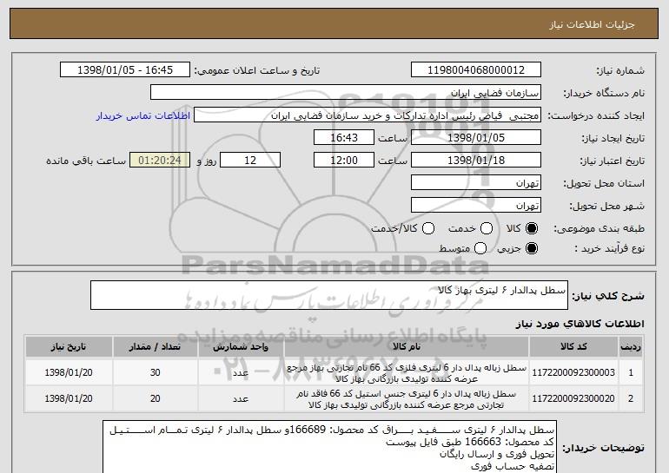
Task: Click the row 2 need date 1398/01/20
Action: point(69,398)
